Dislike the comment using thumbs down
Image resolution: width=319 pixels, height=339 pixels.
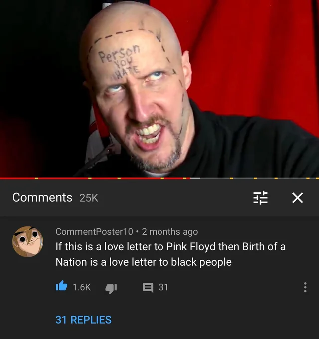coord(111,288)
